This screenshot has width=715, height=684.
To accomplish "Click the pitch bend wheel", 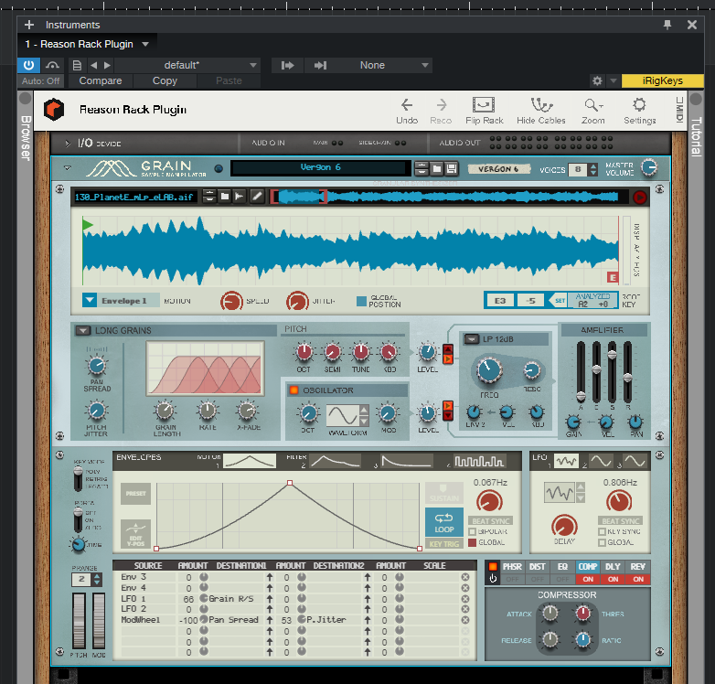I will (79, 620).
